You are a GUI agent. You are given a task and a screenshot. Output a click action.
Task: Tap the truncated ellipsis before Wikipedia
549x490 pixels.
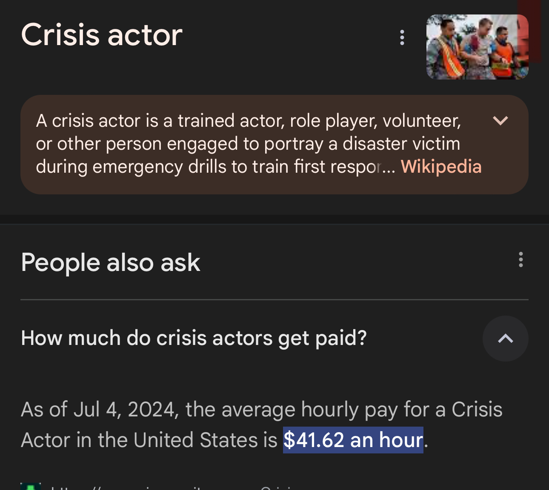tap(388, 168)
